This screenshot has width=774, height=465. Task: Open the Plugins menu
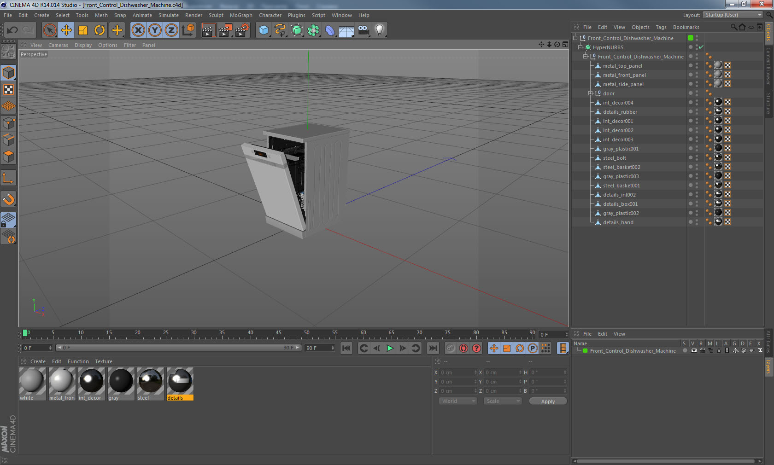(x=297, y=15)
